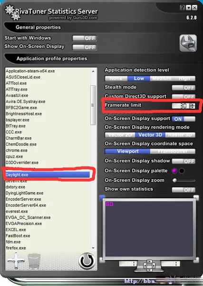Select firefox.exe profile
Image resolution: width=203 pixels, height=286 pixels.
point(16,248)
